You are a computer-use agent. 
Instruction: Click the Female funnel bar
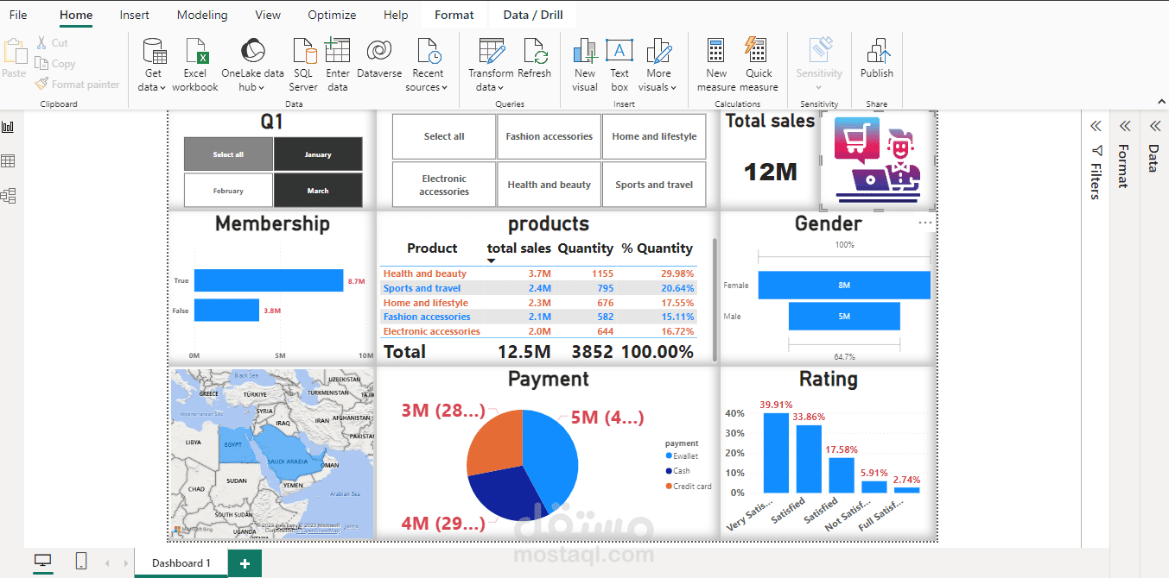(x=844, y=285)
